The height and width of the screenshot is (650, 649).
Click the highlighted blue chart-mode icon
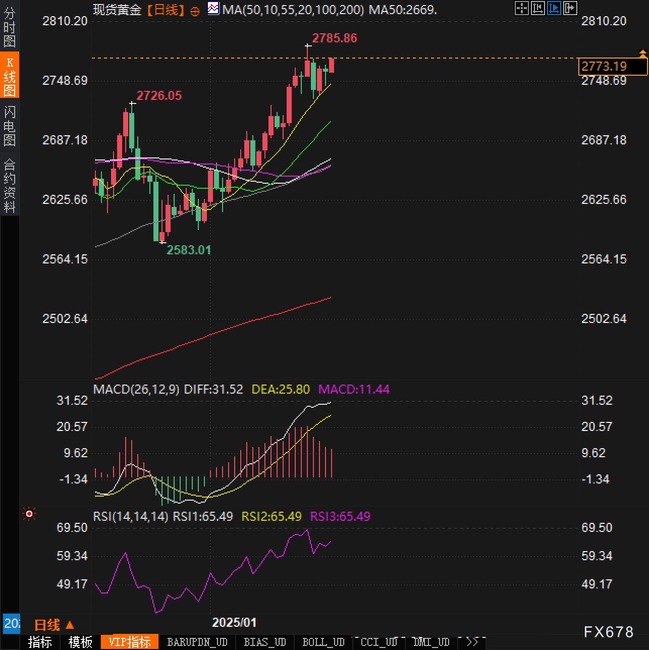pyautogui.click(x=554, y=8)
